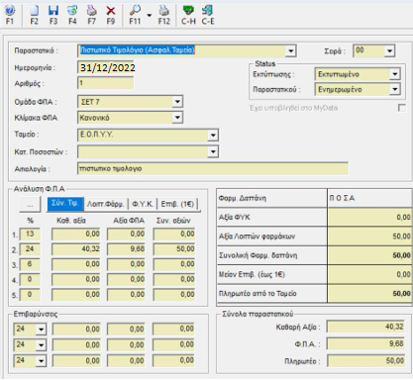Click the Ημερομηνία date field
Screen dimensions: 413x380
(x=106, y=67)
